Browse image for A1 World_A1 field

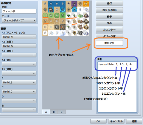[x=19, y=37]
